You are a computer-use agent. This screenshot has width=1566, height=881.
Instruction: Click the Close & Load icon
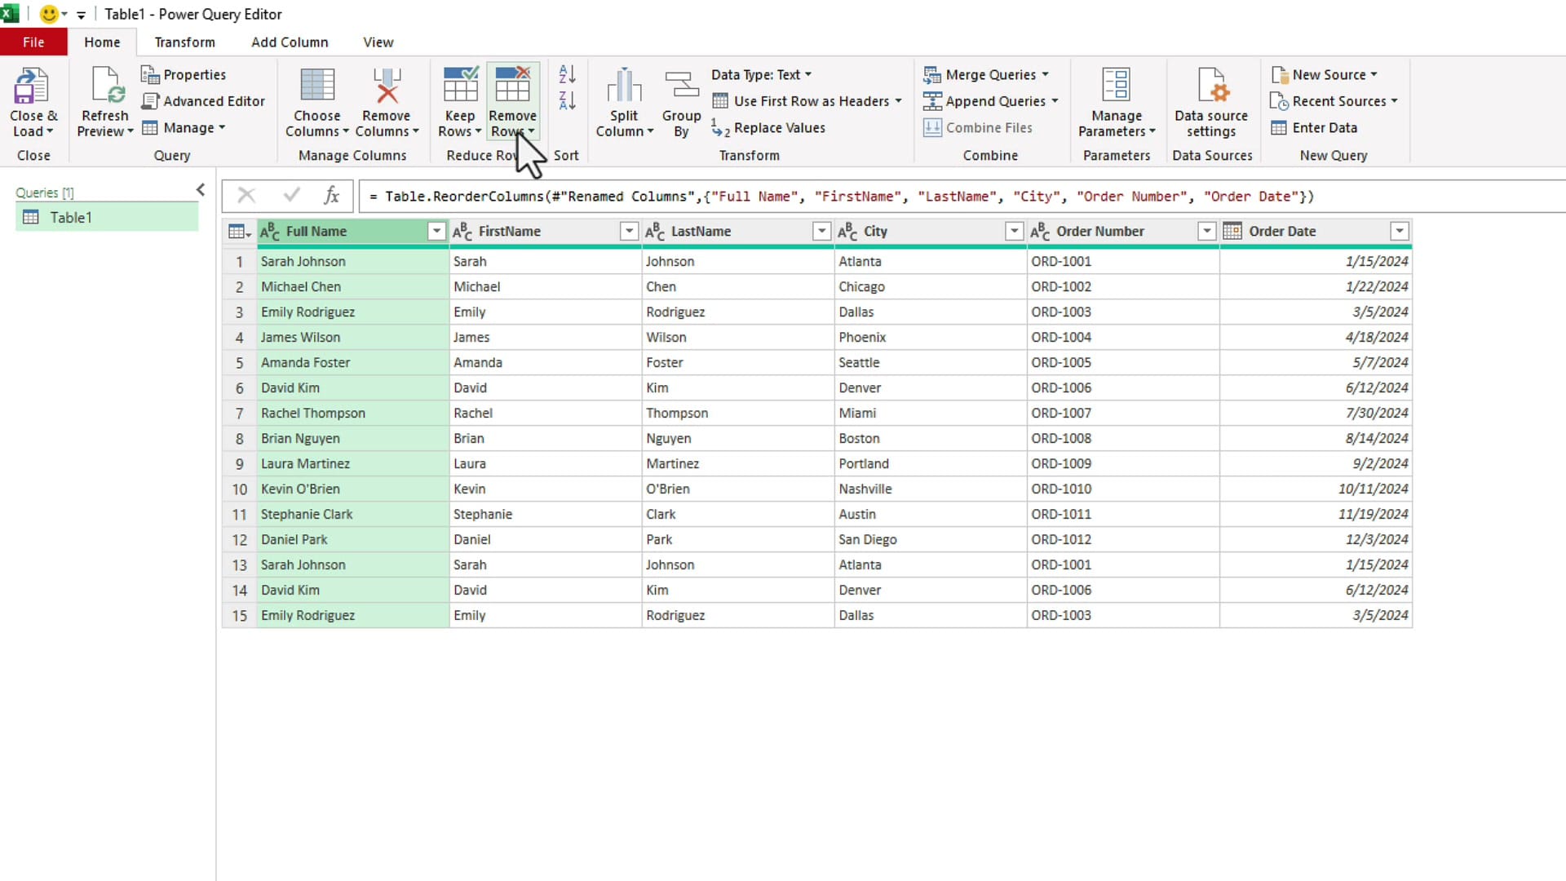point(33,86)
